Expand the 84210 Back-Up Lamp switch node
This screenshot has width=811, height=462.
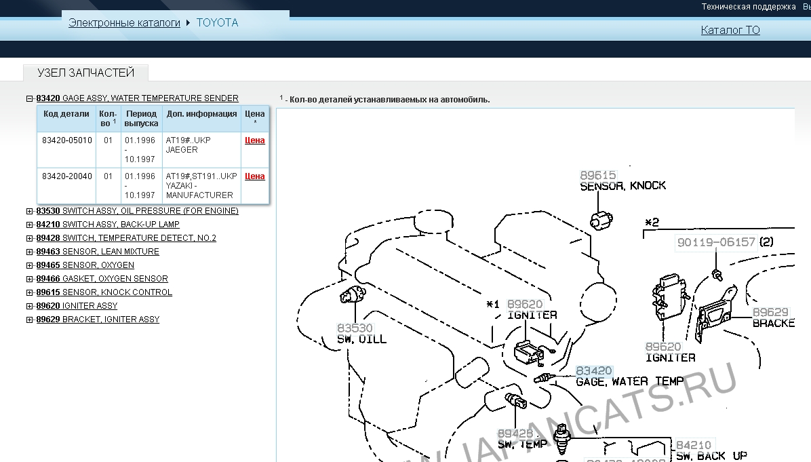click(x=30, y=225)
